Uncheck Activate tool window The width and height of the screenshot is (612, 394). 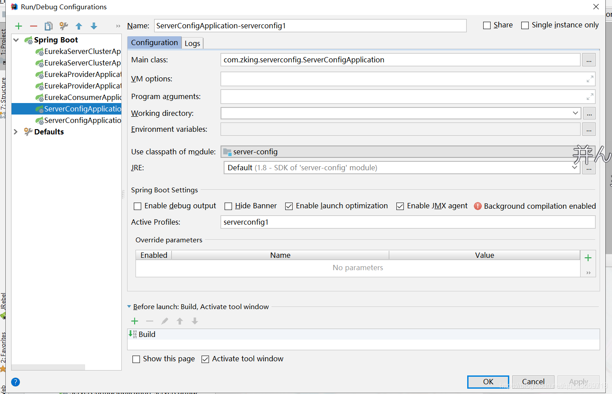click(x=205, y=359)
